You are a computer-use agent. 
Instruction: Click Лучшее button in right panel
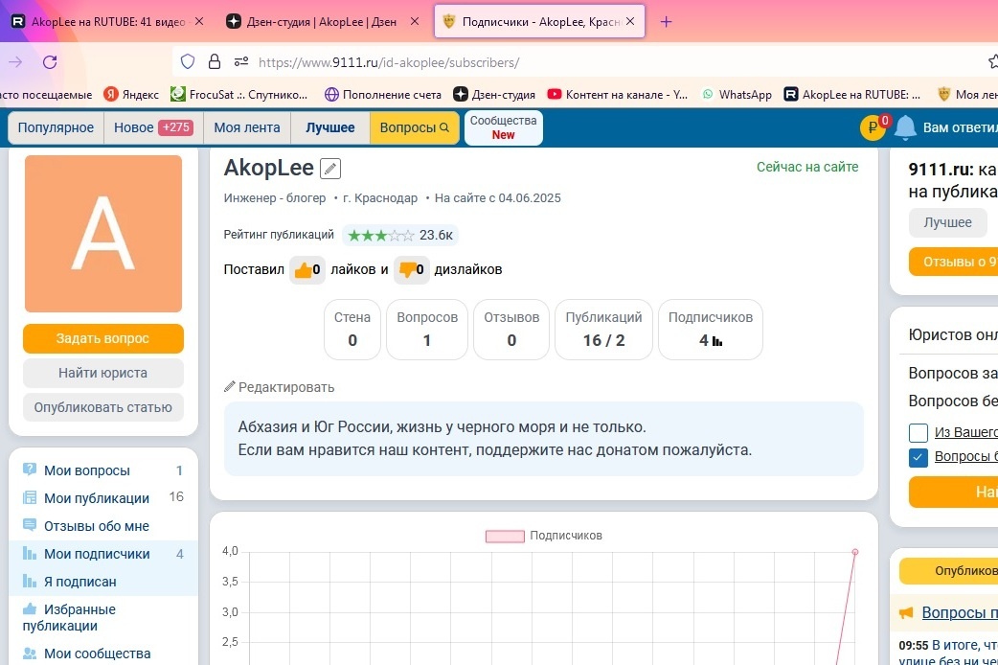tap(948, 222)
